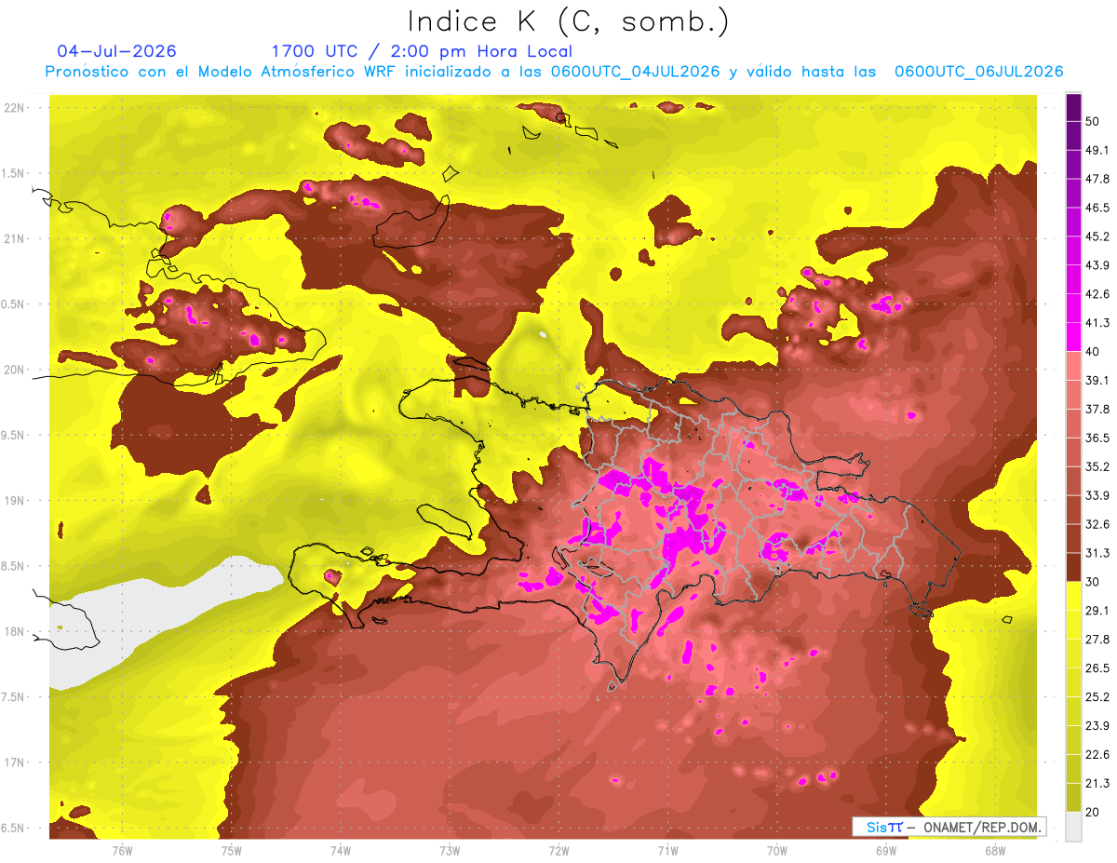Click the latitude label "22N"
The image size is (1117, 863).
[13, 108]
